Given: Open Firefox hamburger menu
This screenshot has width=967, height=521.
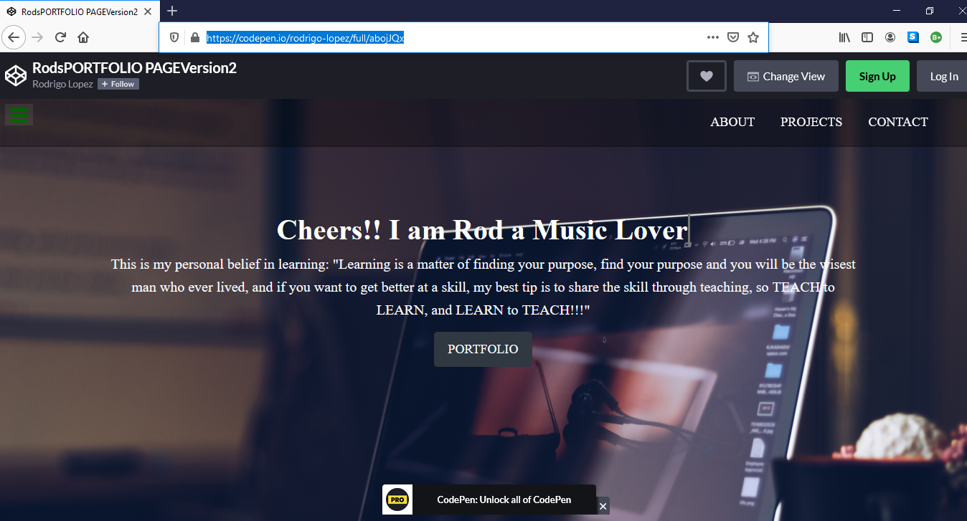Looking at the screenshot, I should click(962, 37).
